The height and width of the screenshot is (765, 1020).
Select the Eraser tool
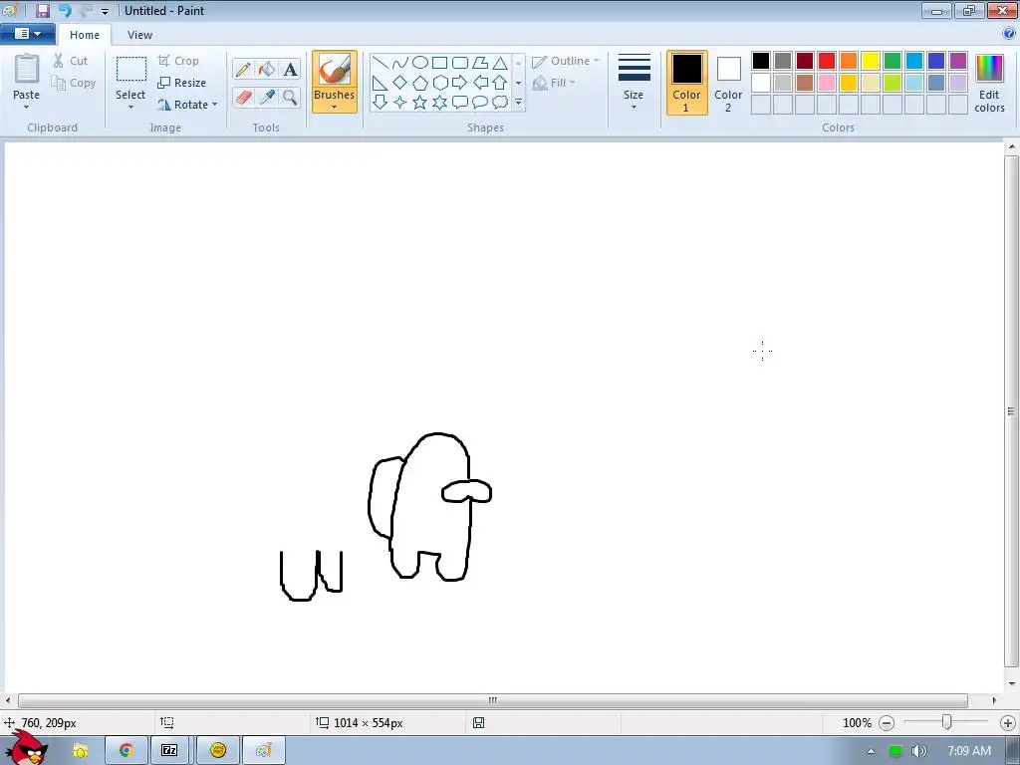[243, 97]
